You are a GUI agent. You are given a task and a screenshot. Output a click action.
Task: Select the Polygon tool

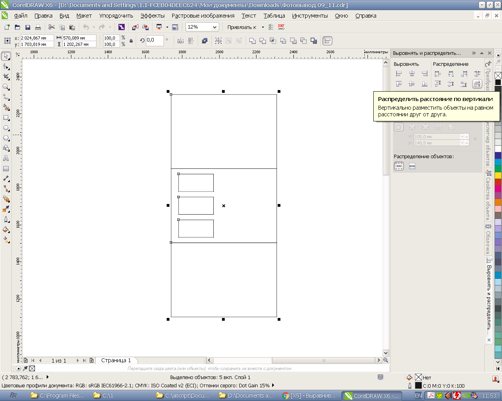6,138
